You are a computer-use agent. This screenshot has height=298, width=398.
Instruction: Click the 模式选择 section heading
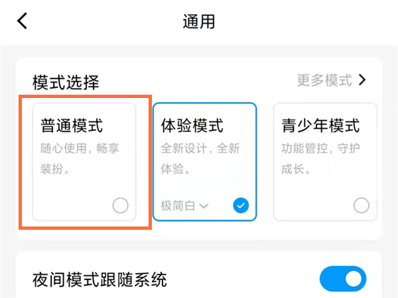coord(66,82)
